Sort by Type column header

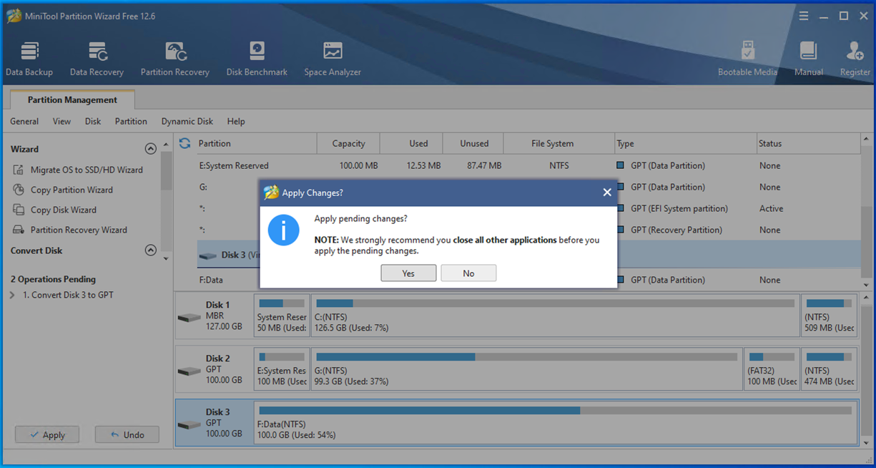[x=686, y=143]
